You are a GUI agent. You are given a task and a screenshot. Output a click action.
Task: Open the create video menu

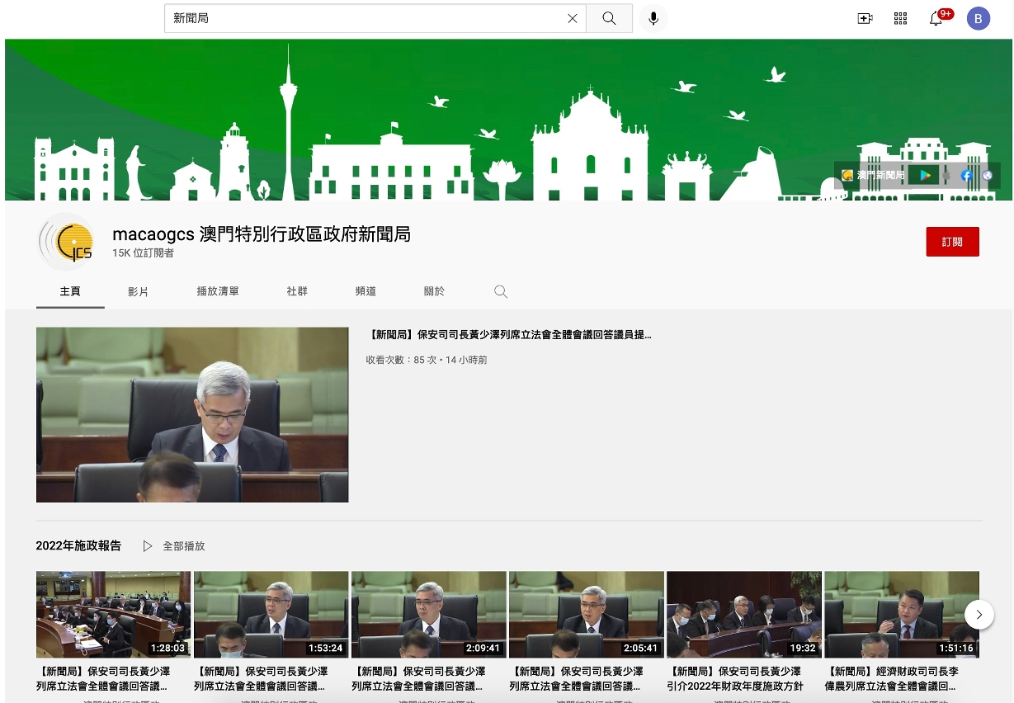[865, 18]
